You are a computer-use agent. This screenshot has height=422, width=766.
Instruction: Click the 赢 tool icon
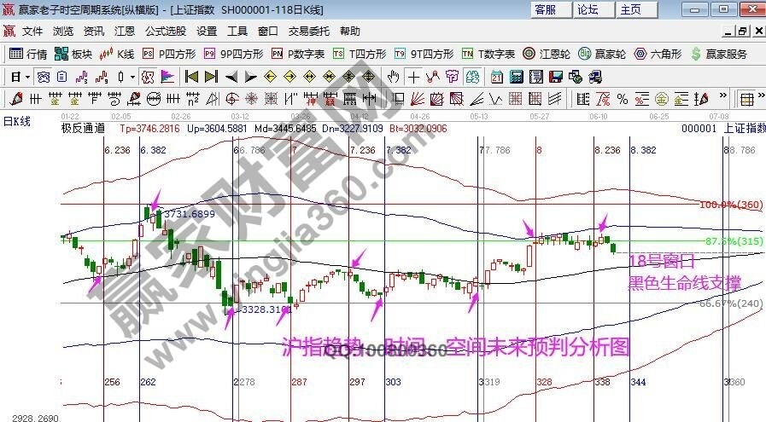tap(330, 99)
